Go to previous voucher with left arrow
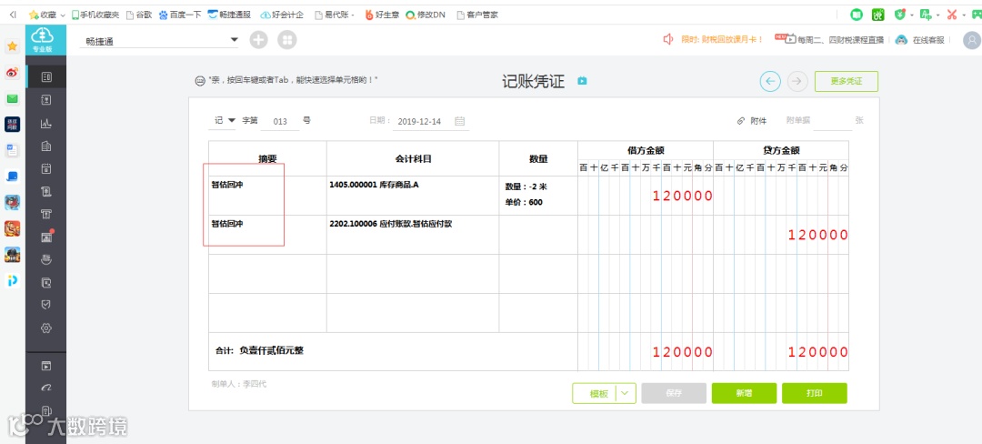This screenshot has width=982, height=444. point(770,81)
